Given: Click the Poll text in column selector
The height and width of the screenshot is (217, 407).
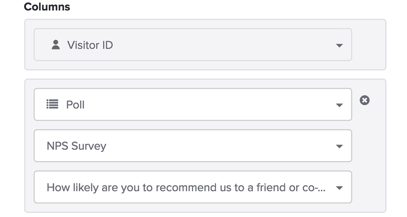Looking at the screenshot, I should pyautogui.click(x=75, y=105).
